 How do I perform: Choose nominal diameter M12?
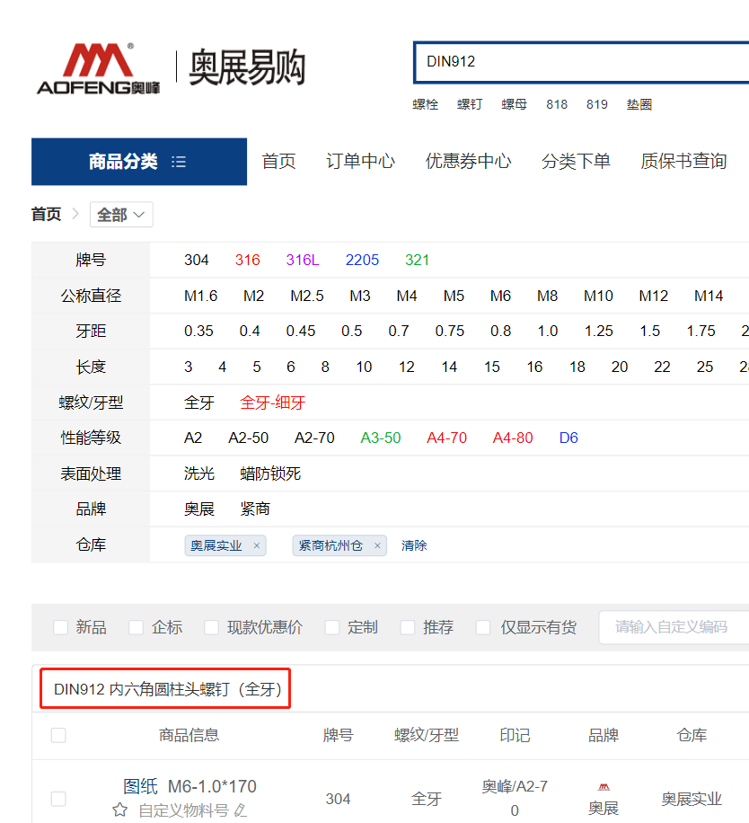[x=653, y=296]
